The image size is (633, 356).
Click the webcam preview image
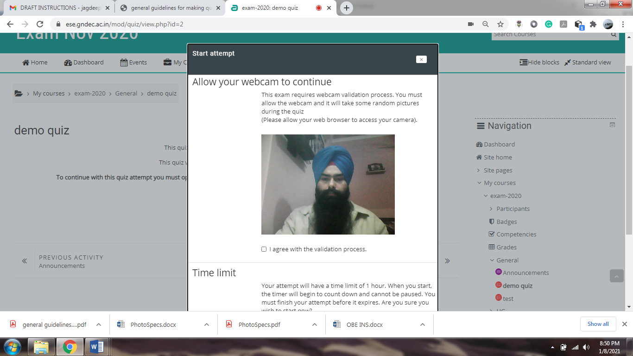pos(328,184)
